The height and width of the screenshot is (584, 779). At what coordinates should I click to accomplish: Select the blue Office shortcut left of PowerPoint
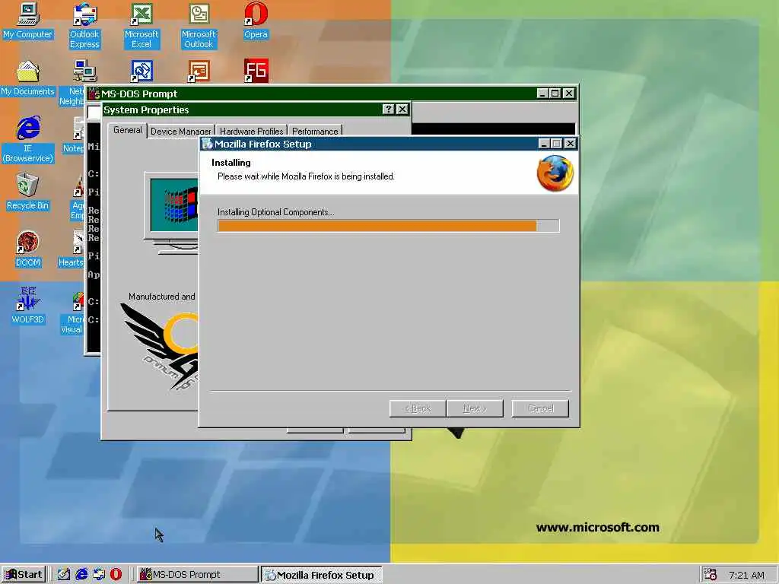pos(141,71)
